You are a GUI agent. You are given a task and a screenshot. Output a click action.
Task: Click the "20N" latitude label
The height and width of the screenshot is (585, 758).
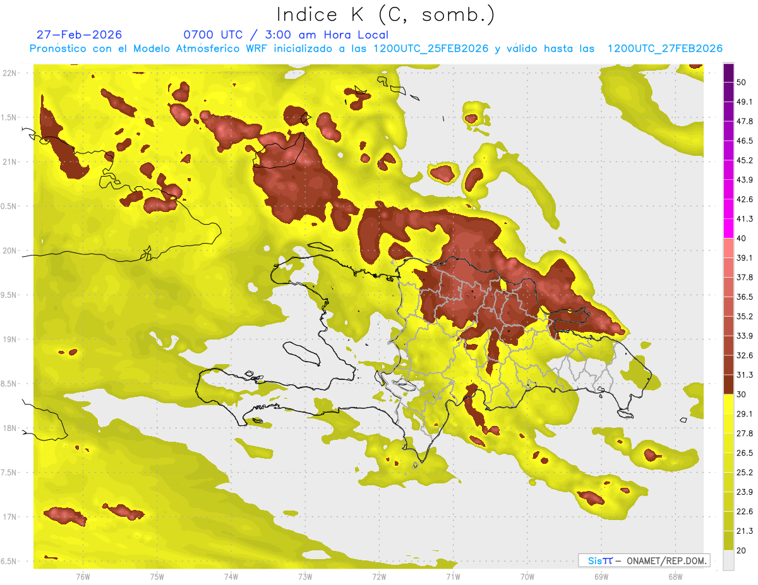coord(9,251)
